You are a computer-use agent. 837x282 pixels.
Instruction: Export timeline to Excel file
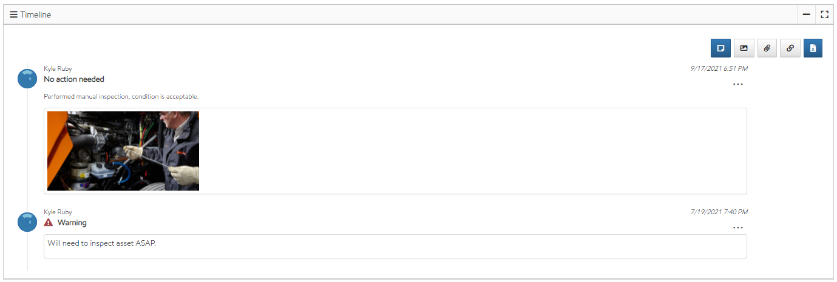[x=813, y=48]
